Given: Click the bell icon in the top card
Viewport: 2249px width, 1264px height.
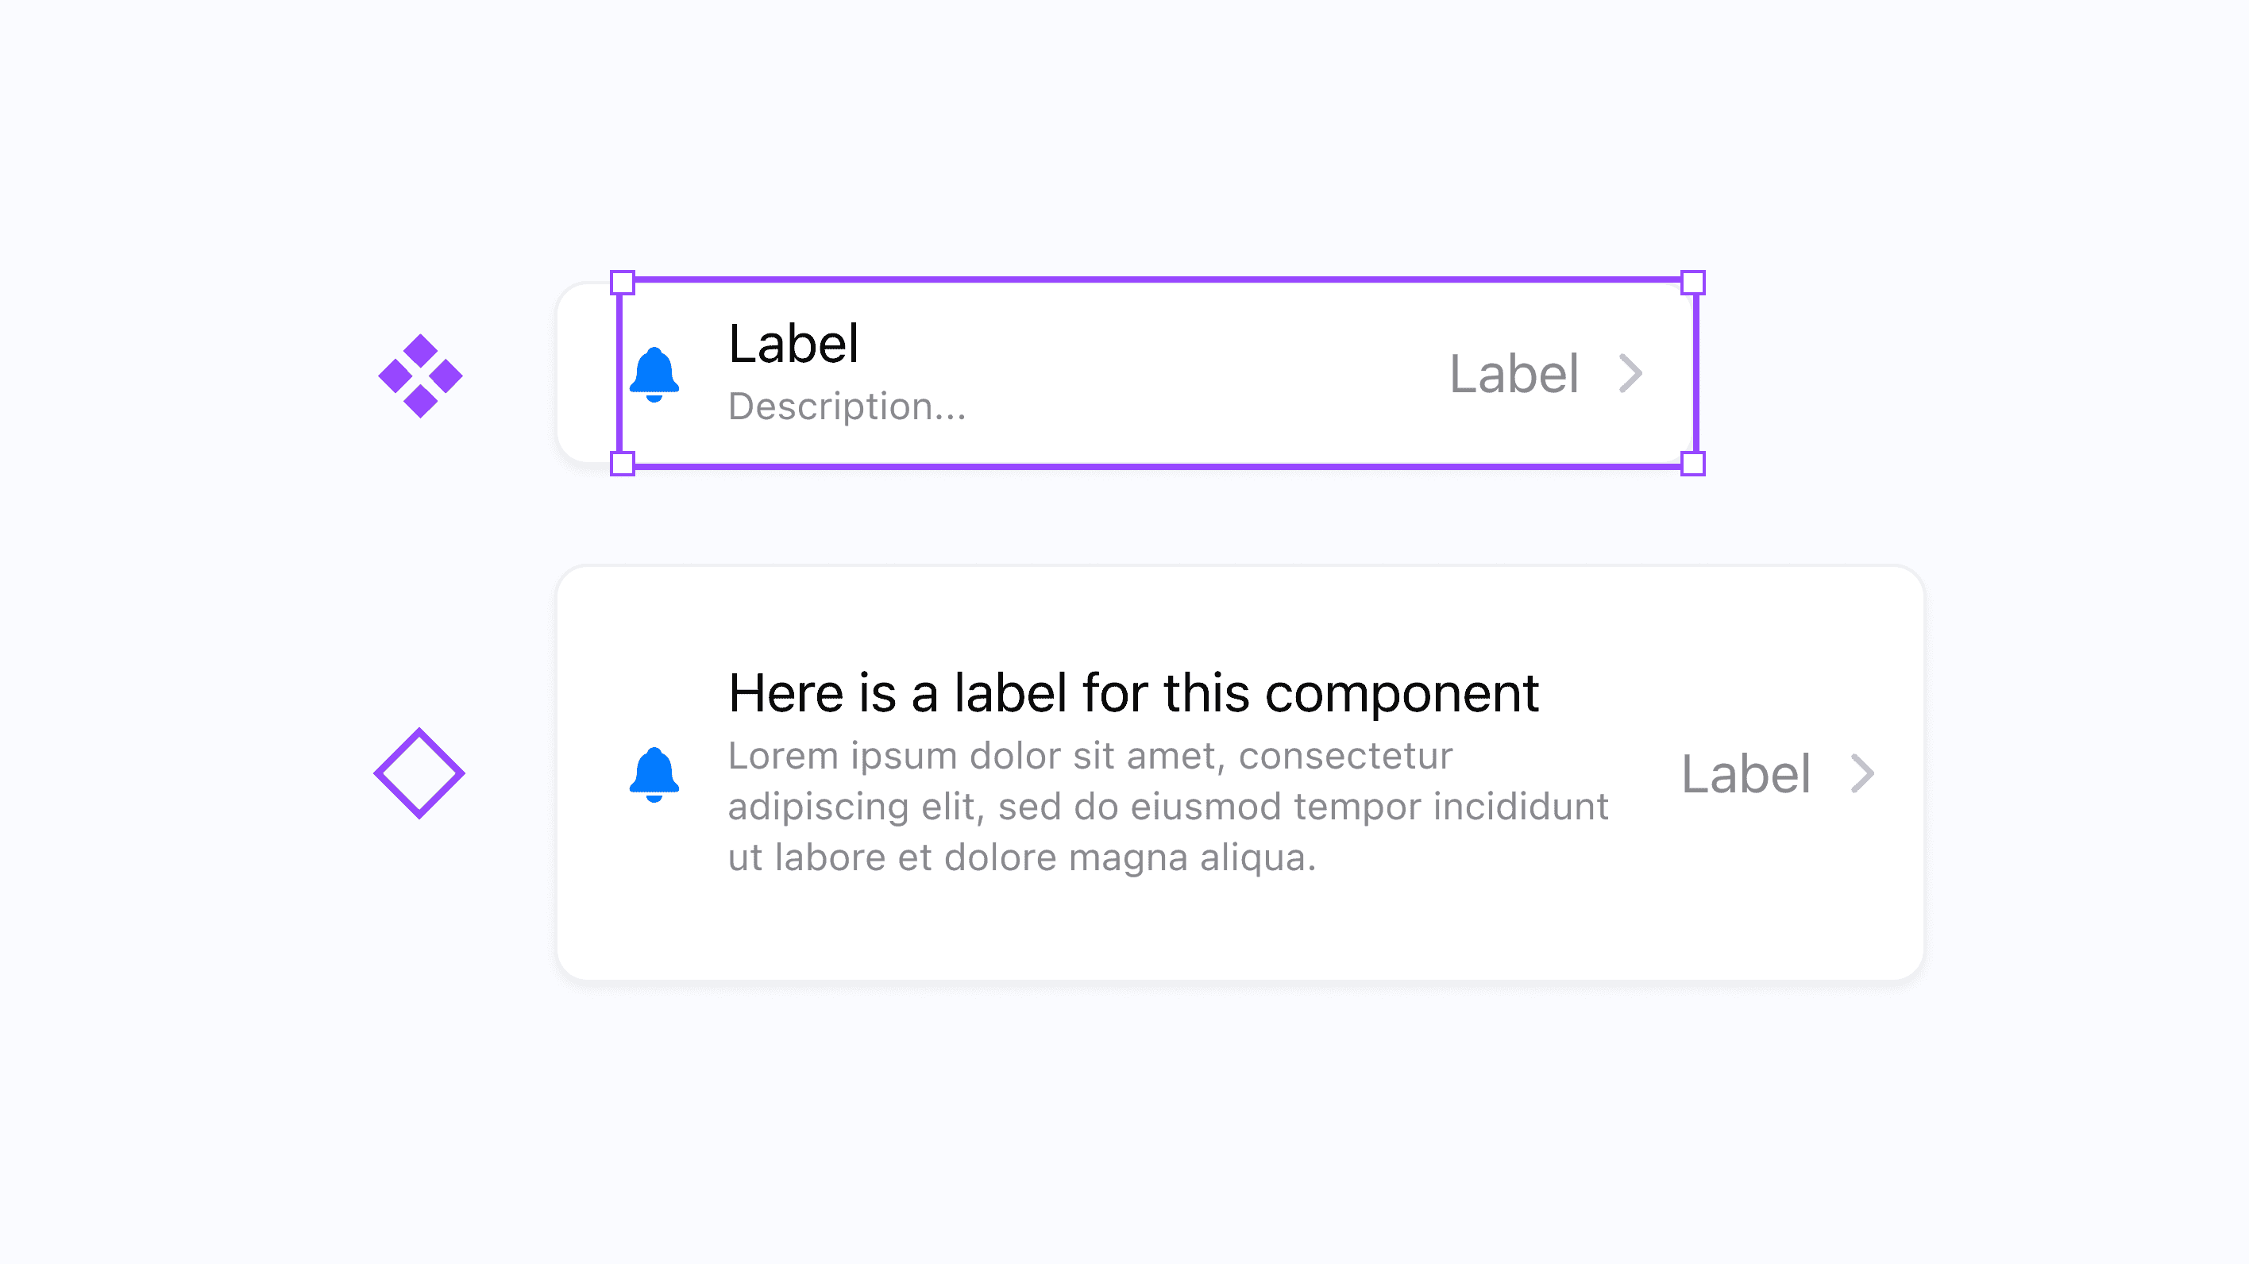Looking at the screenshot, I should (654, 375).
